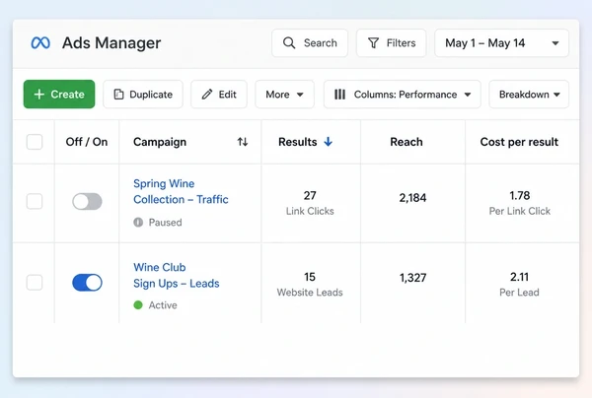Click the green Create button

tap(59, 95)
